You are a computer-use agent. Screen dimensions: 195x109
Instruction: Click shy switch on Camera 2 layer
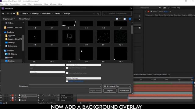coord(39,98)
